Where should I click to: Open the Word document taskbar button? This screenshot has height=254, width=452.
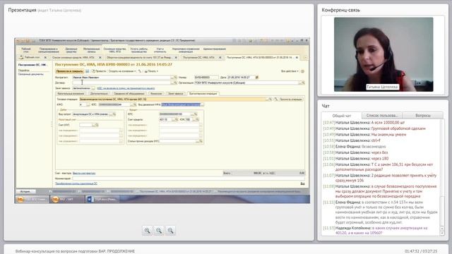point(102,199)
